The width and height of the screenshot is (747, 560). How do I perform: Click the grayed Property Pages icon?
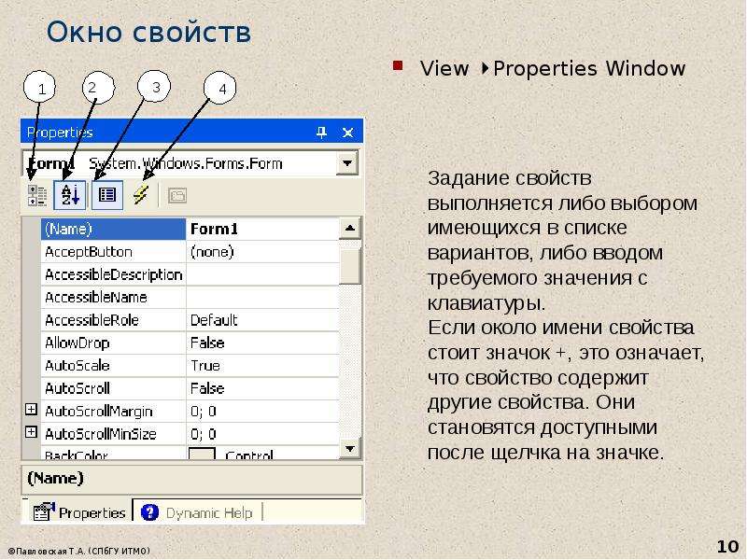(x=177, y=195)
